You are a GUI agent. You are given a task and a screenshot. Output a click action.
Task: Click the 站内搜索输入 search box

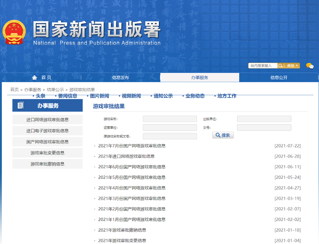[263, 66]
